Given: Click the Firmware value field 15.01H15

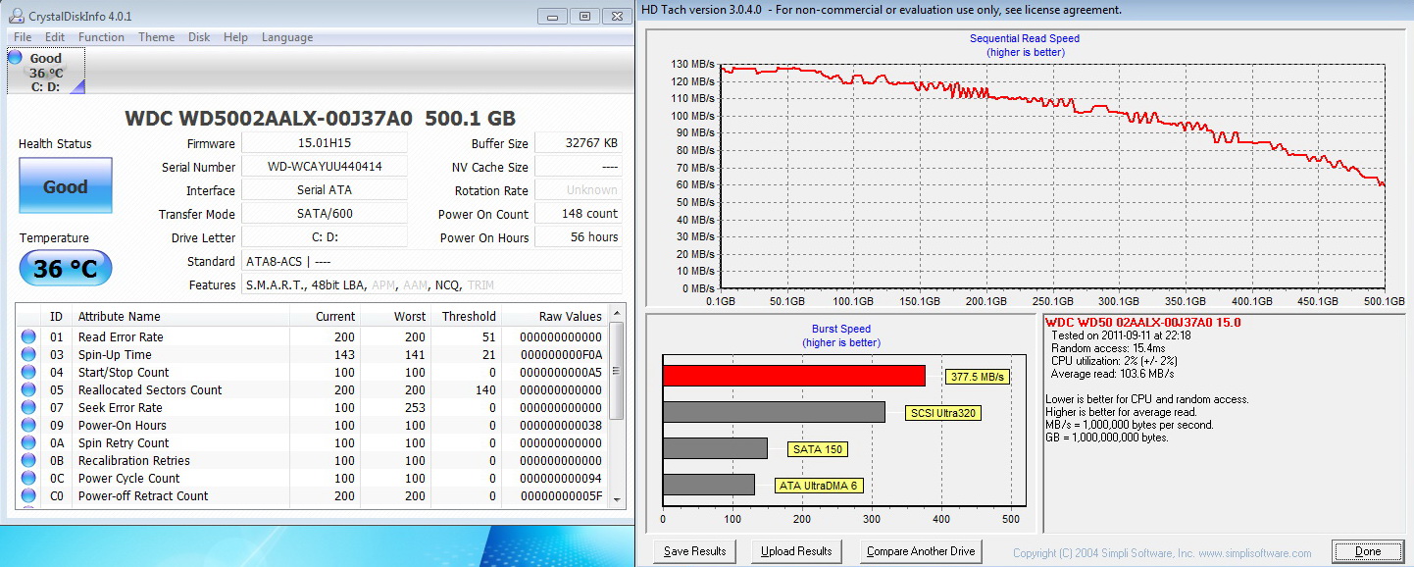Looking at the screenshot, I should pos(325,143).
